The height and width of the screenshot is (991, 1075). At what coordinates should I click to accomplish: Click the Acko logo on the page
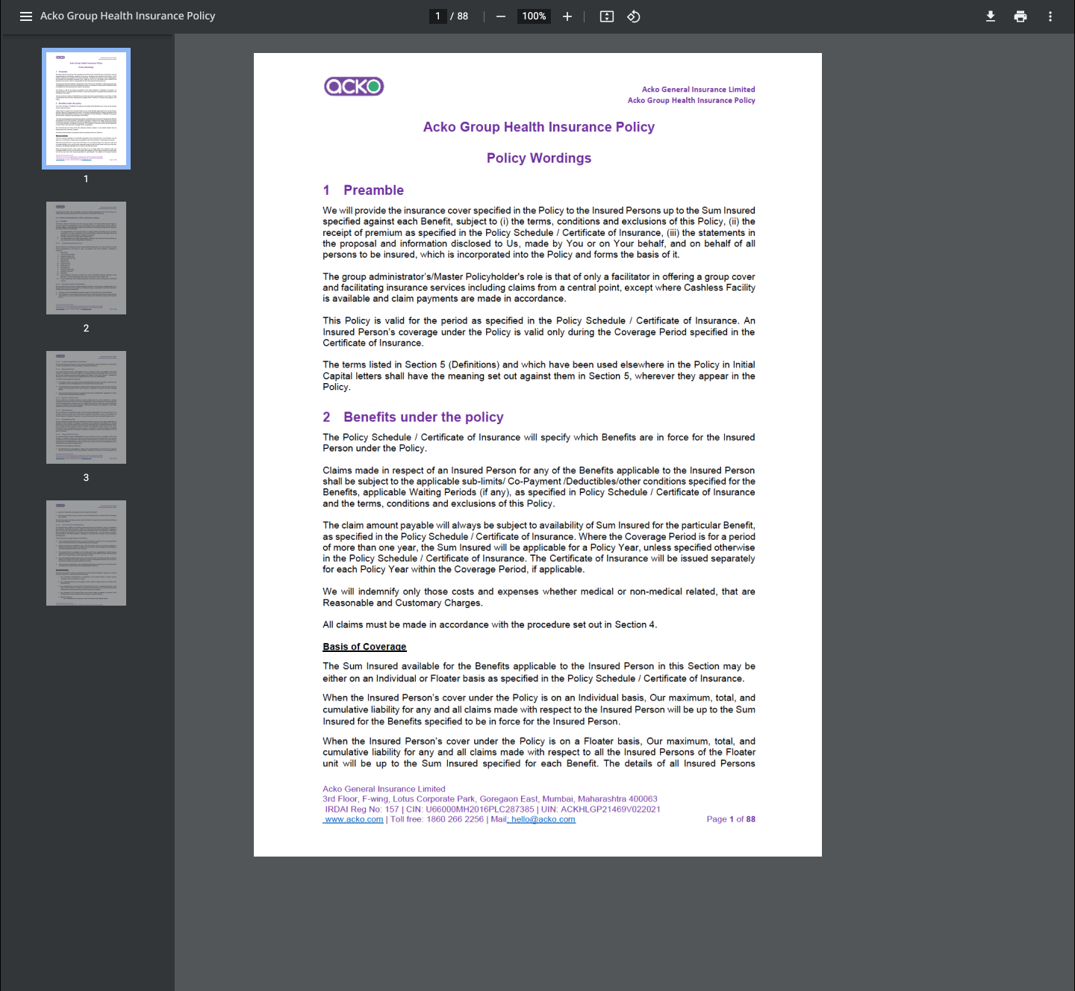pyautogui.click(x=354, y=87)
